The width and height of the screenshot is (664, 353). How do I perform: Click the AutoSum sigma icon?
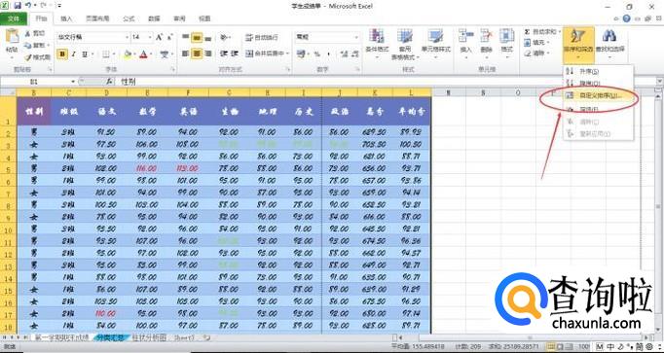click(528, 32)
